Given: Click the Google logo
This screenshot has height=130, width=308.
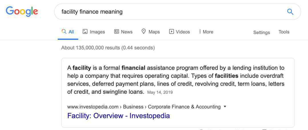Looking at the screenshot, I should (x=22, y=11).
